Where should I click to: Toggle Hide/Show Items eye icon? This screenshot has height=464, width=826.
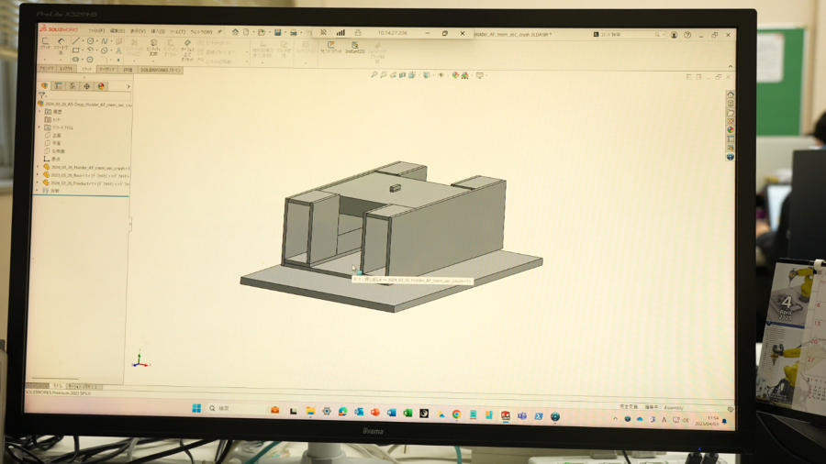pyautogui.click(x=441, y=75)
